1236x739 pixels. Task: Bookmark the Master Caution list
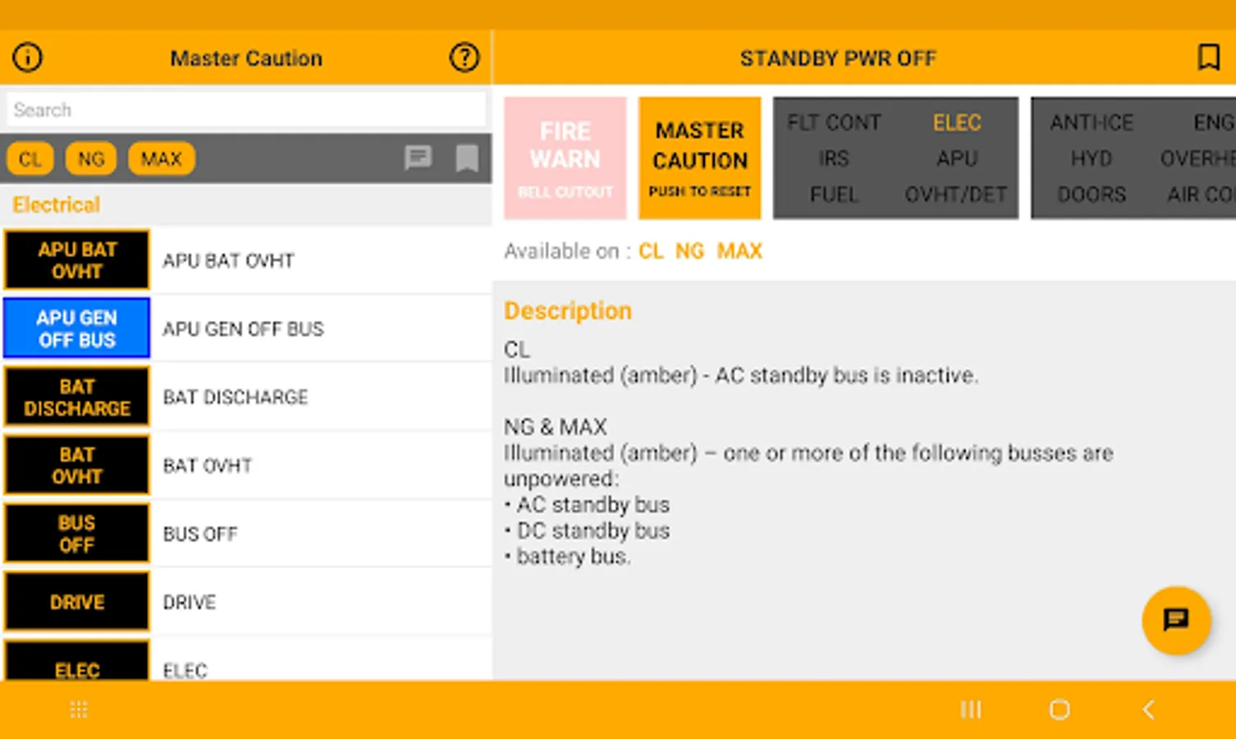click(x=466, y=158)
